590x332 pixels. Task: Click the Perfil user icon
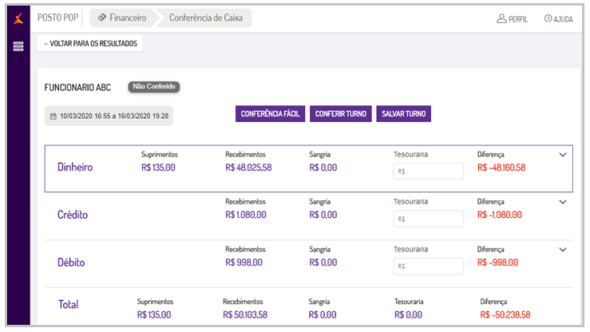pyautogui.click(x=501, y=18)
